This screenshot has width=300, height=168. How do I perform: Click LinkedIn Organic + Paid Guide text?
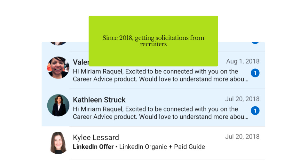[162, 147]
